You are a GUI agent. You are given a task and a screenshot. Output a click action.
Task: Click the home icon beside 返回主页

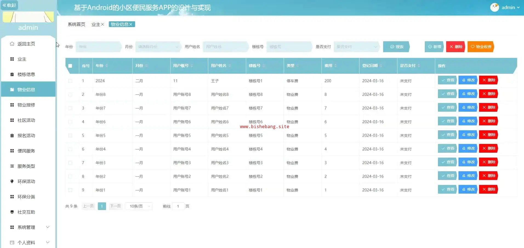[x=12, y=44]
